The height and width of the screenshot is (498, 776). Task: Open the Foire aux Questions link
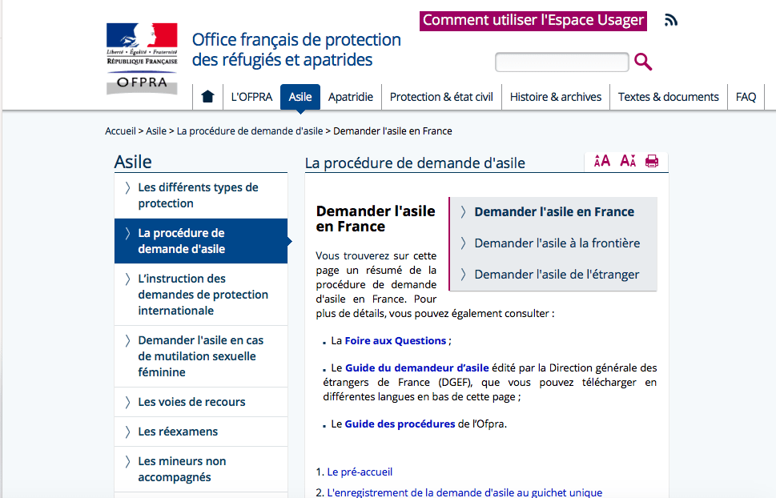pyautogui.click(x=395, y=340)
